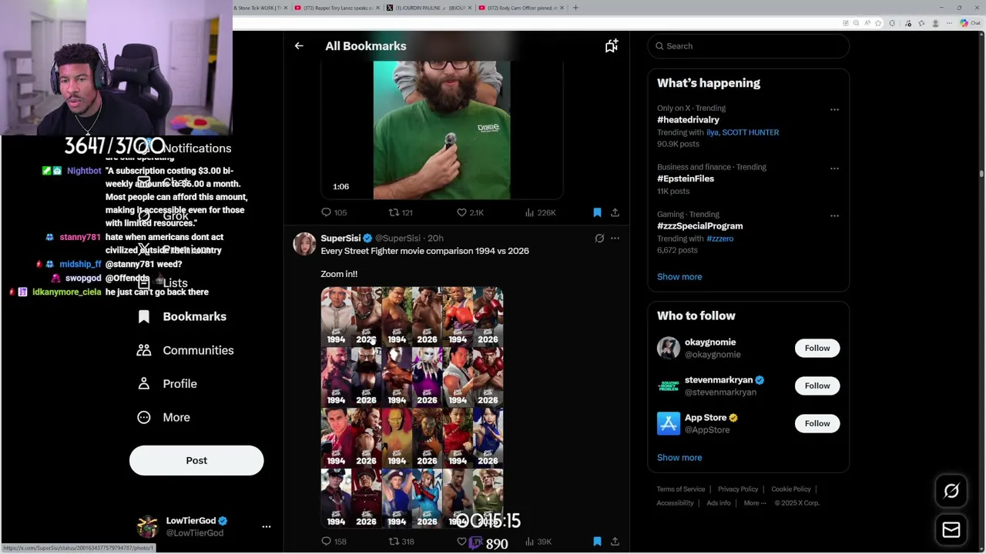Open the Grok floating button at bottom right
This screenshot has height=554, width=986.
[951, 491]
